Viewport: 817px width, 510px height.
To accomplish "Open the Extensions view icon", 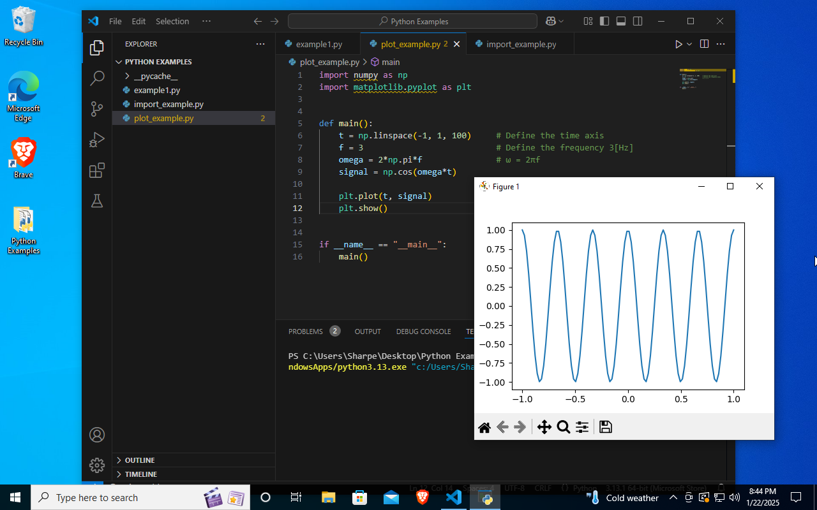I will point(97,170).
